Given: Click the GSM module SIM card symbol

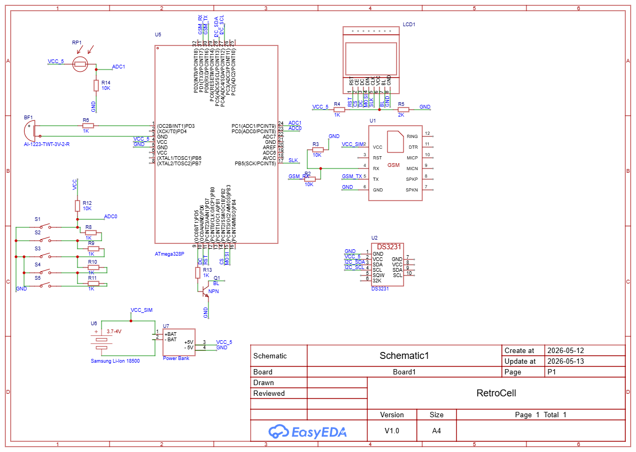Looking at the screenshot, I should pyautogui.click(x=395, y=141).
